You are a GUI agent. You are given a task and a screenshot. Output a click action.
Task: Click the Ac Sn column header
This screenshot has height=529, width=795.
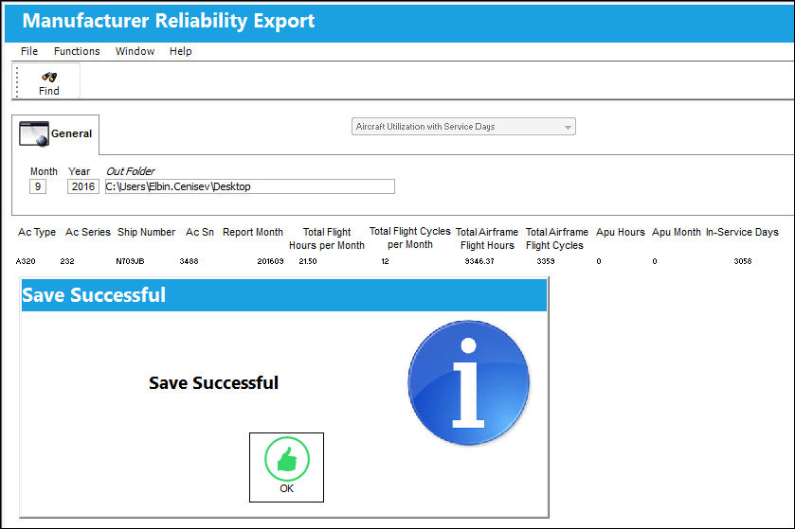200,232
